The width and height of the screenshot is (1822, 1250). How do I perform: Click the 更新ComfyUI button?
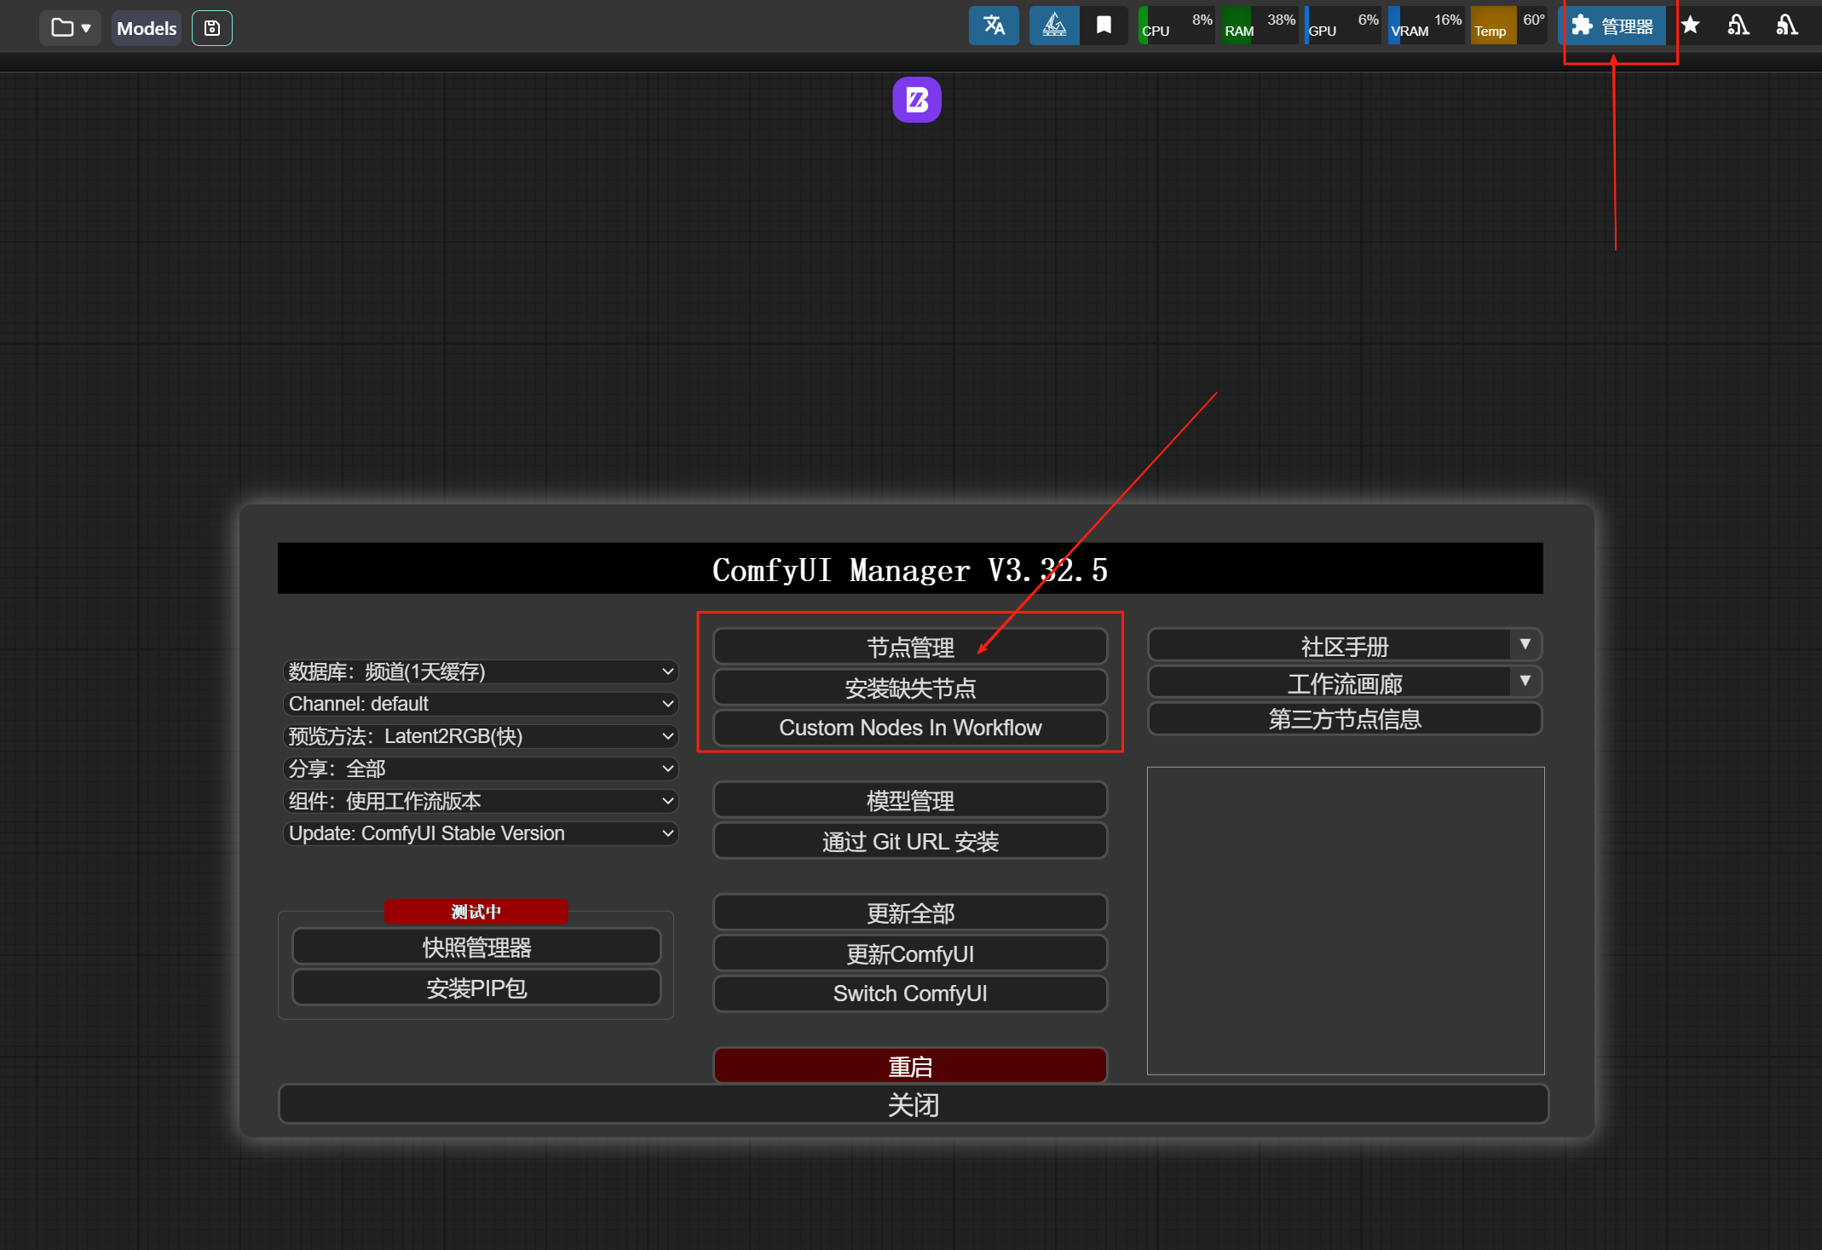910,953
